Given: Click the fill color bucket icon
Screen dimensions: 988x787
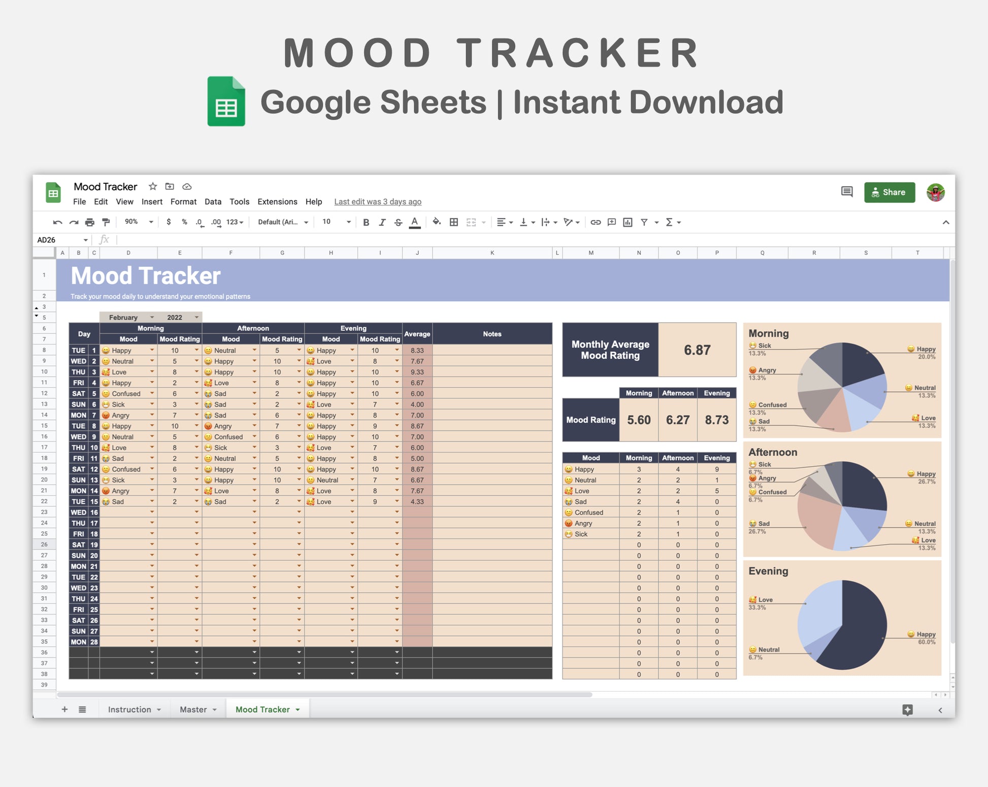Looking at the screenshot, I should tap(436, 222).
